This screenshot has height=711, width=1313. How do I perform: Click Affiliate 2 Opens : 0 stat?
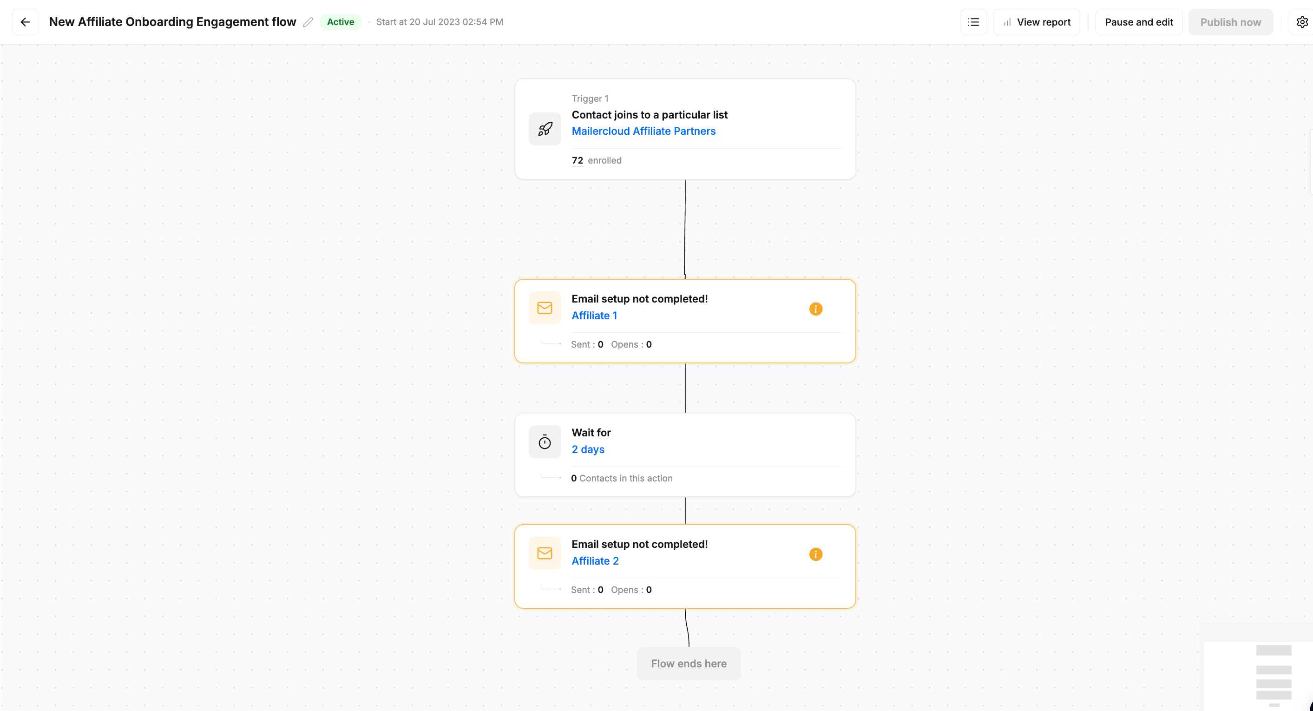631,590
